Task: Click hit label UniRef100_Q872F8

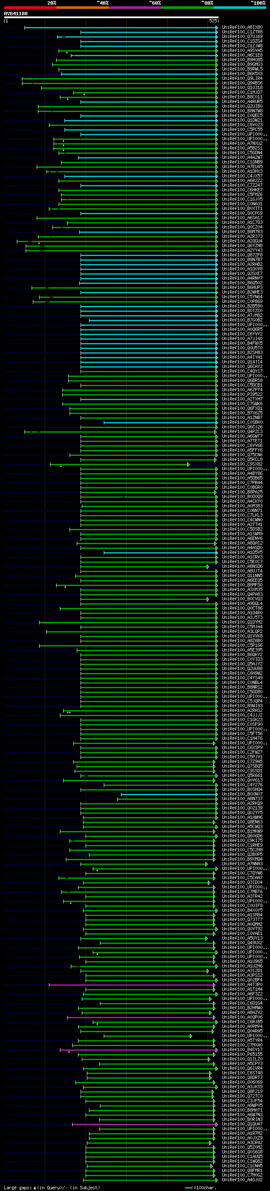Action: (x=242, y=255)
